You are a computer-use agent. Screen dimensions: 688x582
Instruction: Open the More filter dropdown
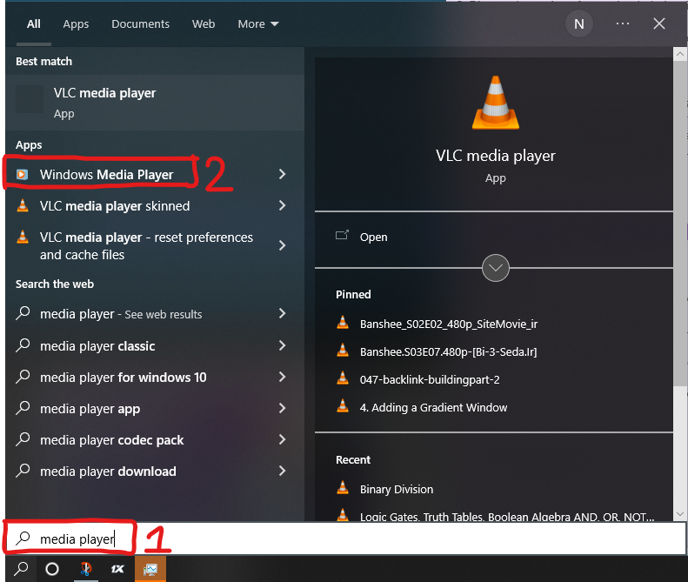tap(258, 23)
